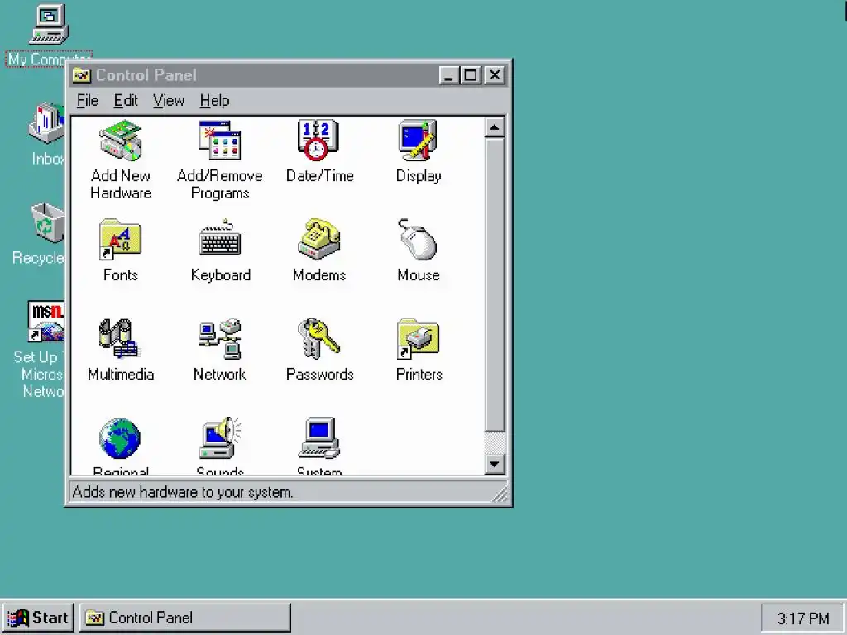847x635 pixels.
Task: Click the 'Add/Remove Programs' label text
Action: click(220, 184)
